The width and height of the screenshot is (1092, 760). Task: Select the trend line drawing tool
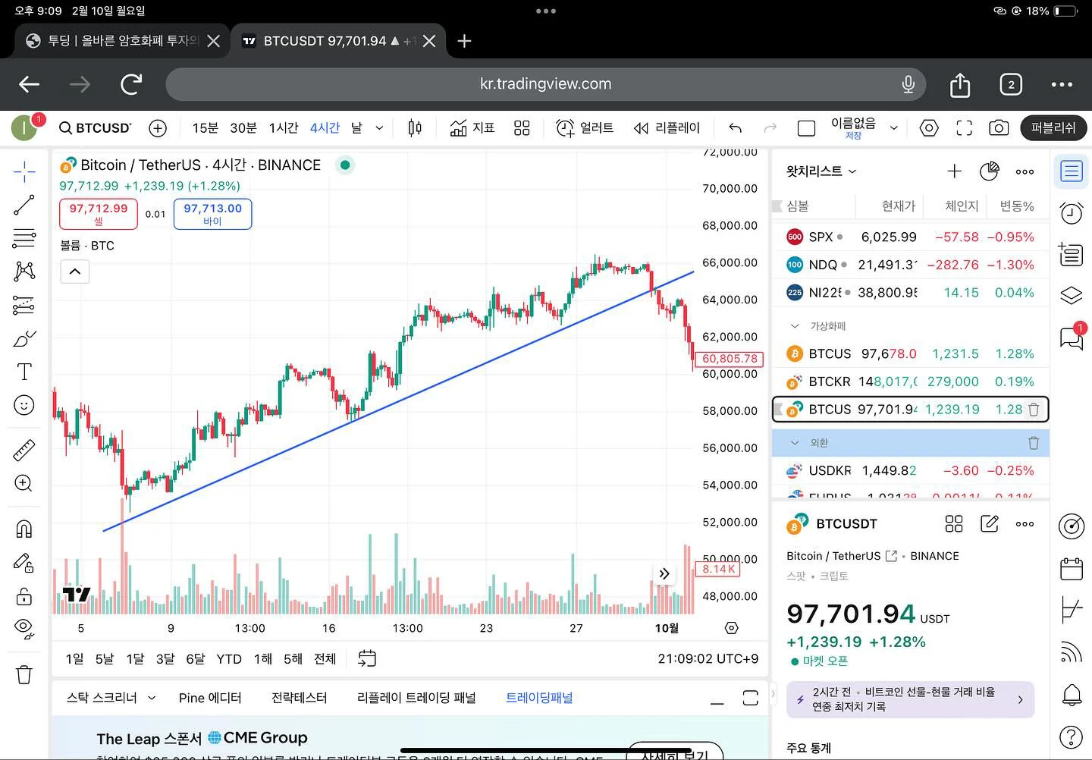(24, 204)
